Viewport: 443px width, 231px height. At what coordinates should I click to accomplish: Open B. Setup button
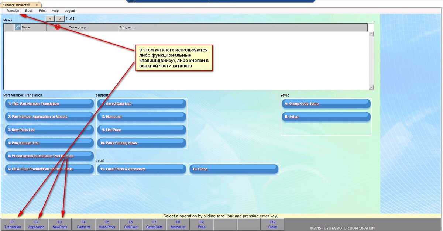click(x=326, y=117)
